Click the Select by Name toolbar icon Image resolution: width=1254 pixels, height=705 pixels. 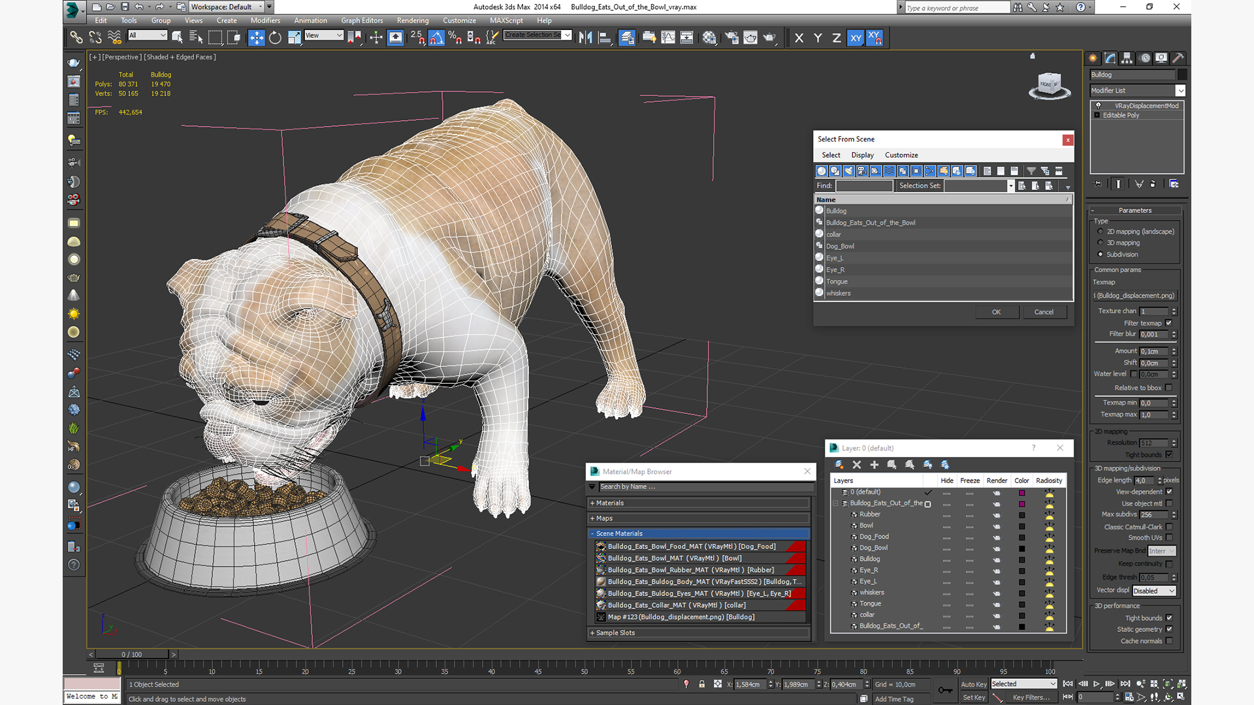[x=196, y=37]
